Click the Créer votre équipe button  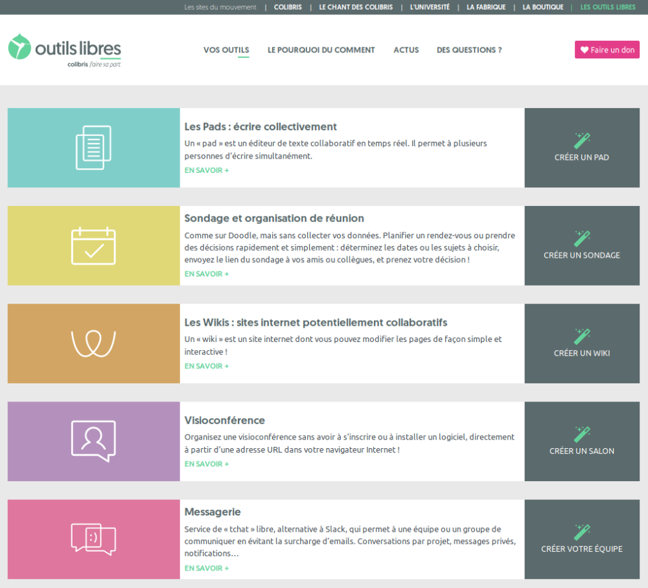click(582, 539)
